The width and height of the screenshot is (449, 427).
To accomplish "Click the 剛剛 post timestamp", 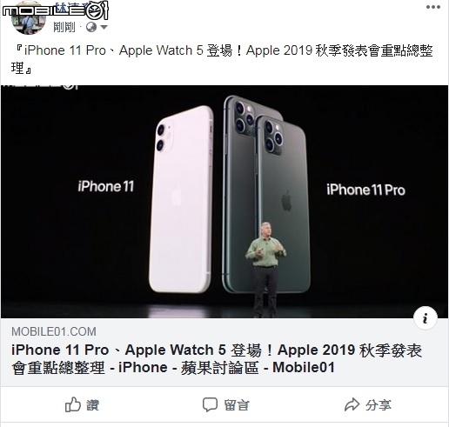I will coord(64,27).
